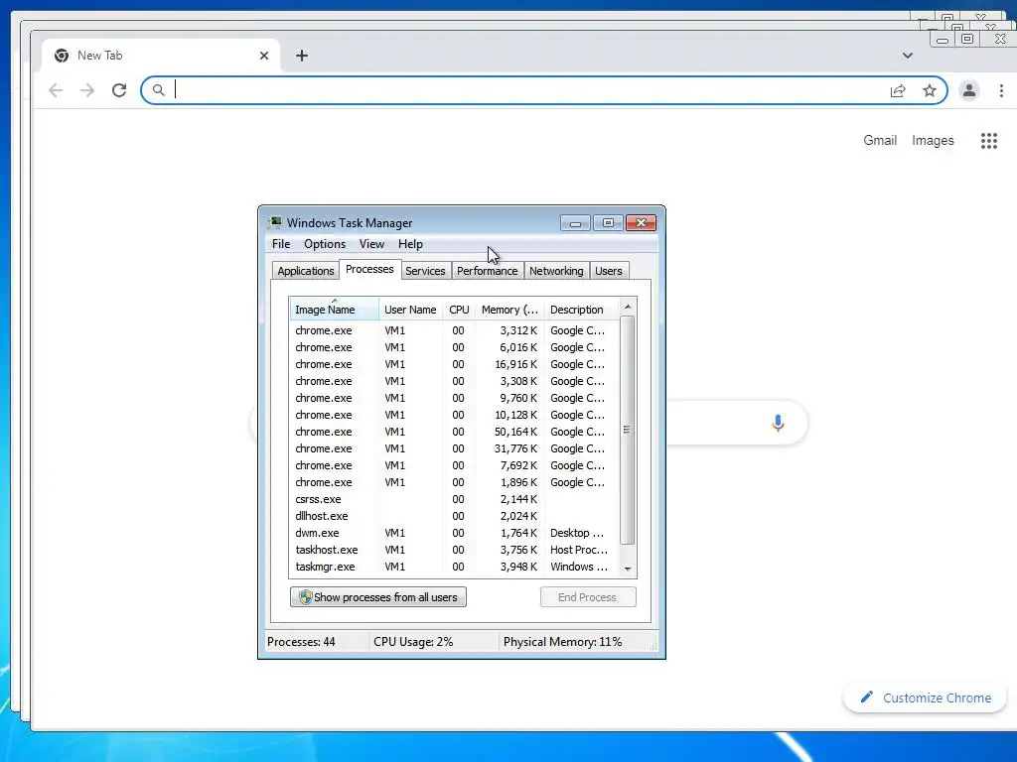The height and width of the screenshot is (762, 1017).
Task: Select the taskmgr.exe process row
Action: click(454, 567)
